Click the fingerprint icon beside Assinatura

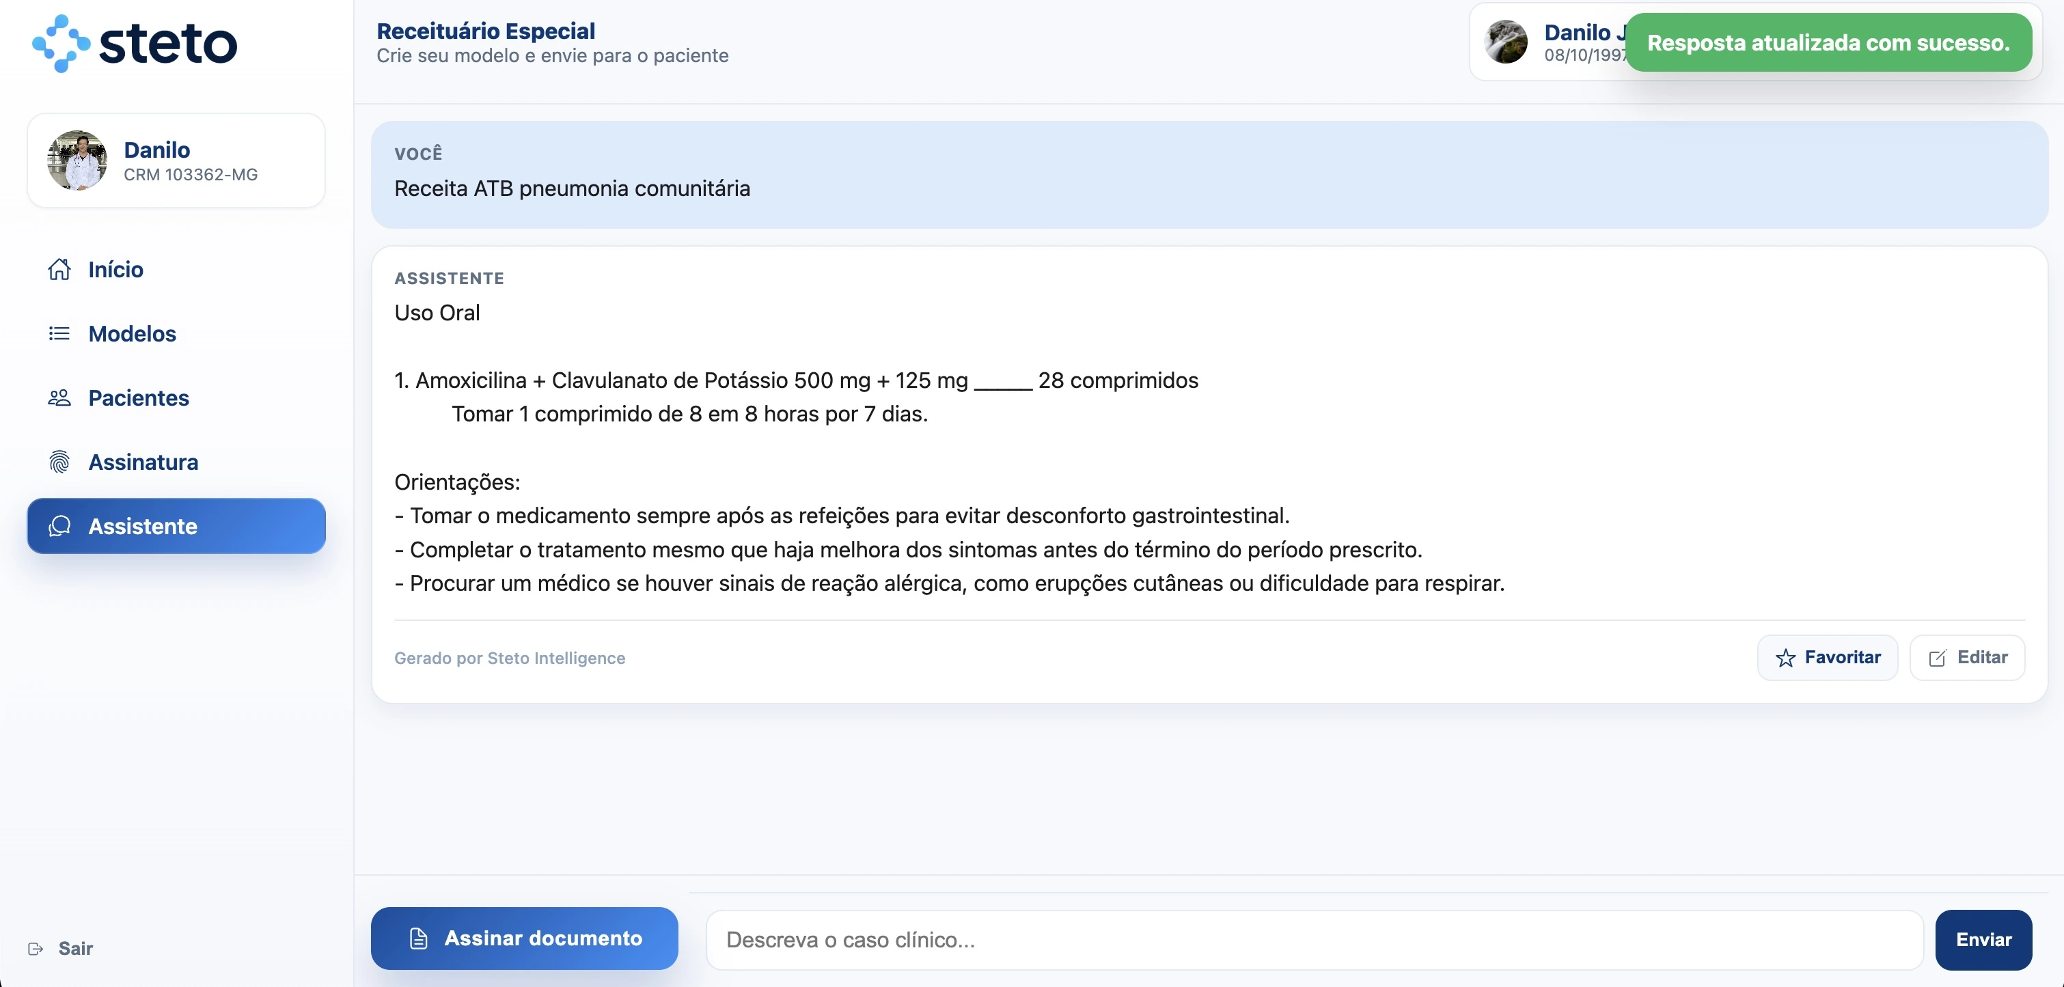tap(59, 462)
